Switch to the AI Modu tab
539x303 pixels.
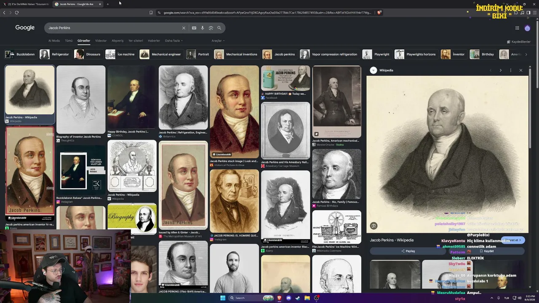pos(54,41)
